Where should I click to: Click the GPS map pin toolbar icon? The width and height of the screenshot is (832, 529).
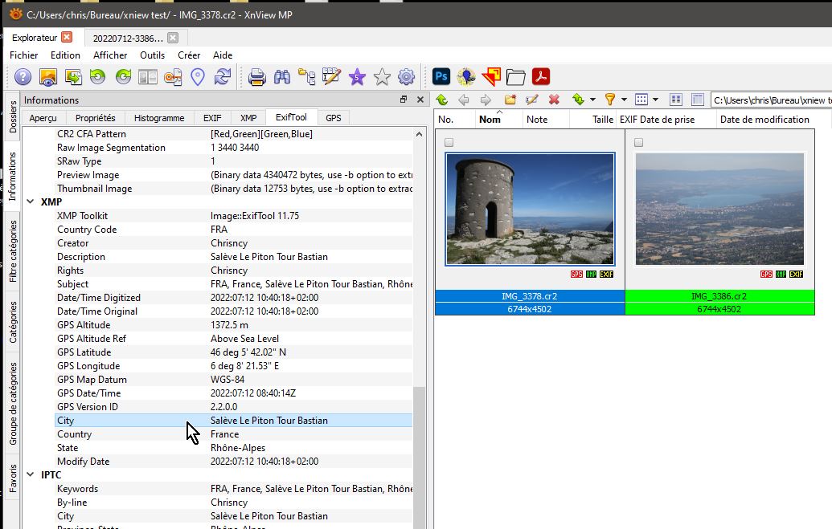[198, 77]
